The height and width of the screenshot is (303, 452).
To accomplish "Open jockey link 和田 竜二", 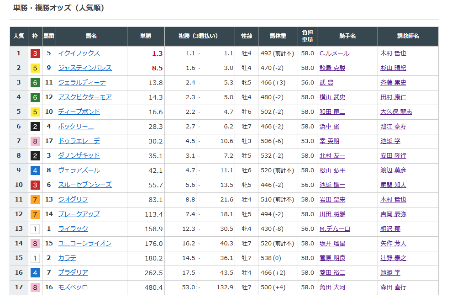I will (x=332, y=112).
